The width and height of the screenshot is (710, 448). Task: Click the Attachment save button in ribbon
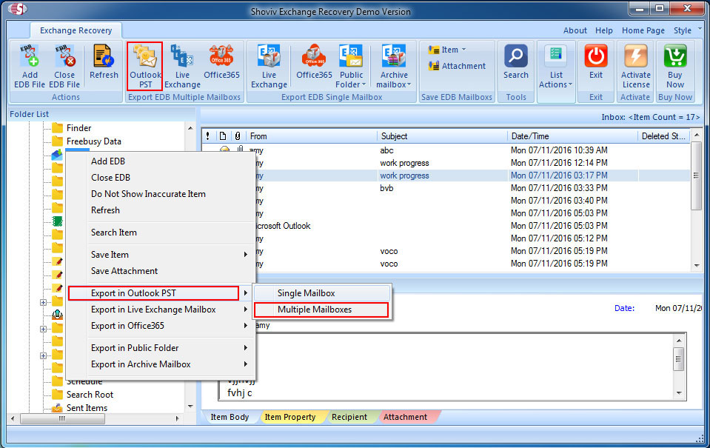pyautogui.click(x=457, y=66)
